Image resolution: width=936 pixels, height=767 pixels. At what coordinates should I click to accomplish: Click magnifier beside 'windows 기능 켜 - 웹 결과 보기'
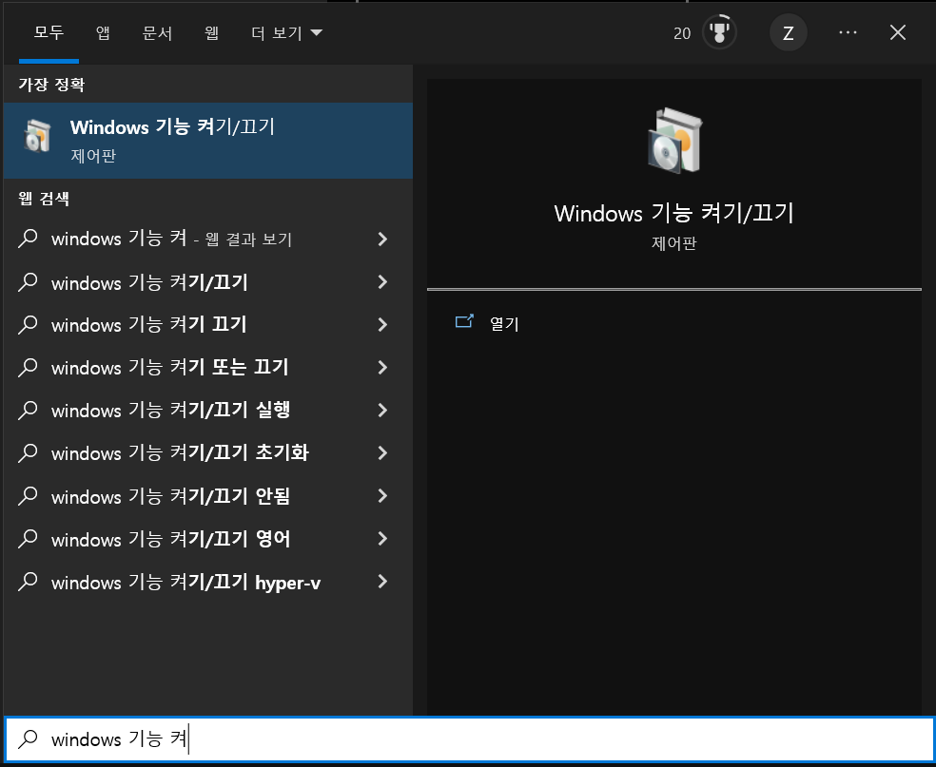[x=28, y=239]
